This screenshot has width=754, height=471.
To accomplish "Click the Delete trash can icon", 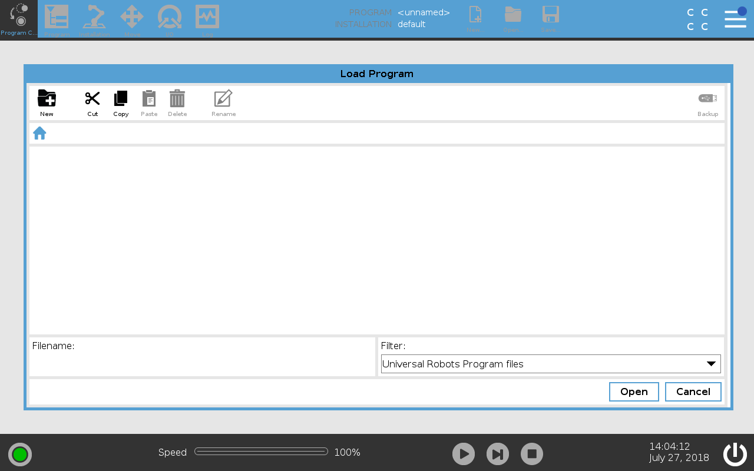I will pyautogui.click(x=177, y=98).
